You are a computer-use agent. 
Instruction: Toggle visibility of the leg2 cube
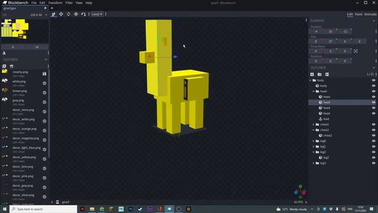(x=373, y=157)
